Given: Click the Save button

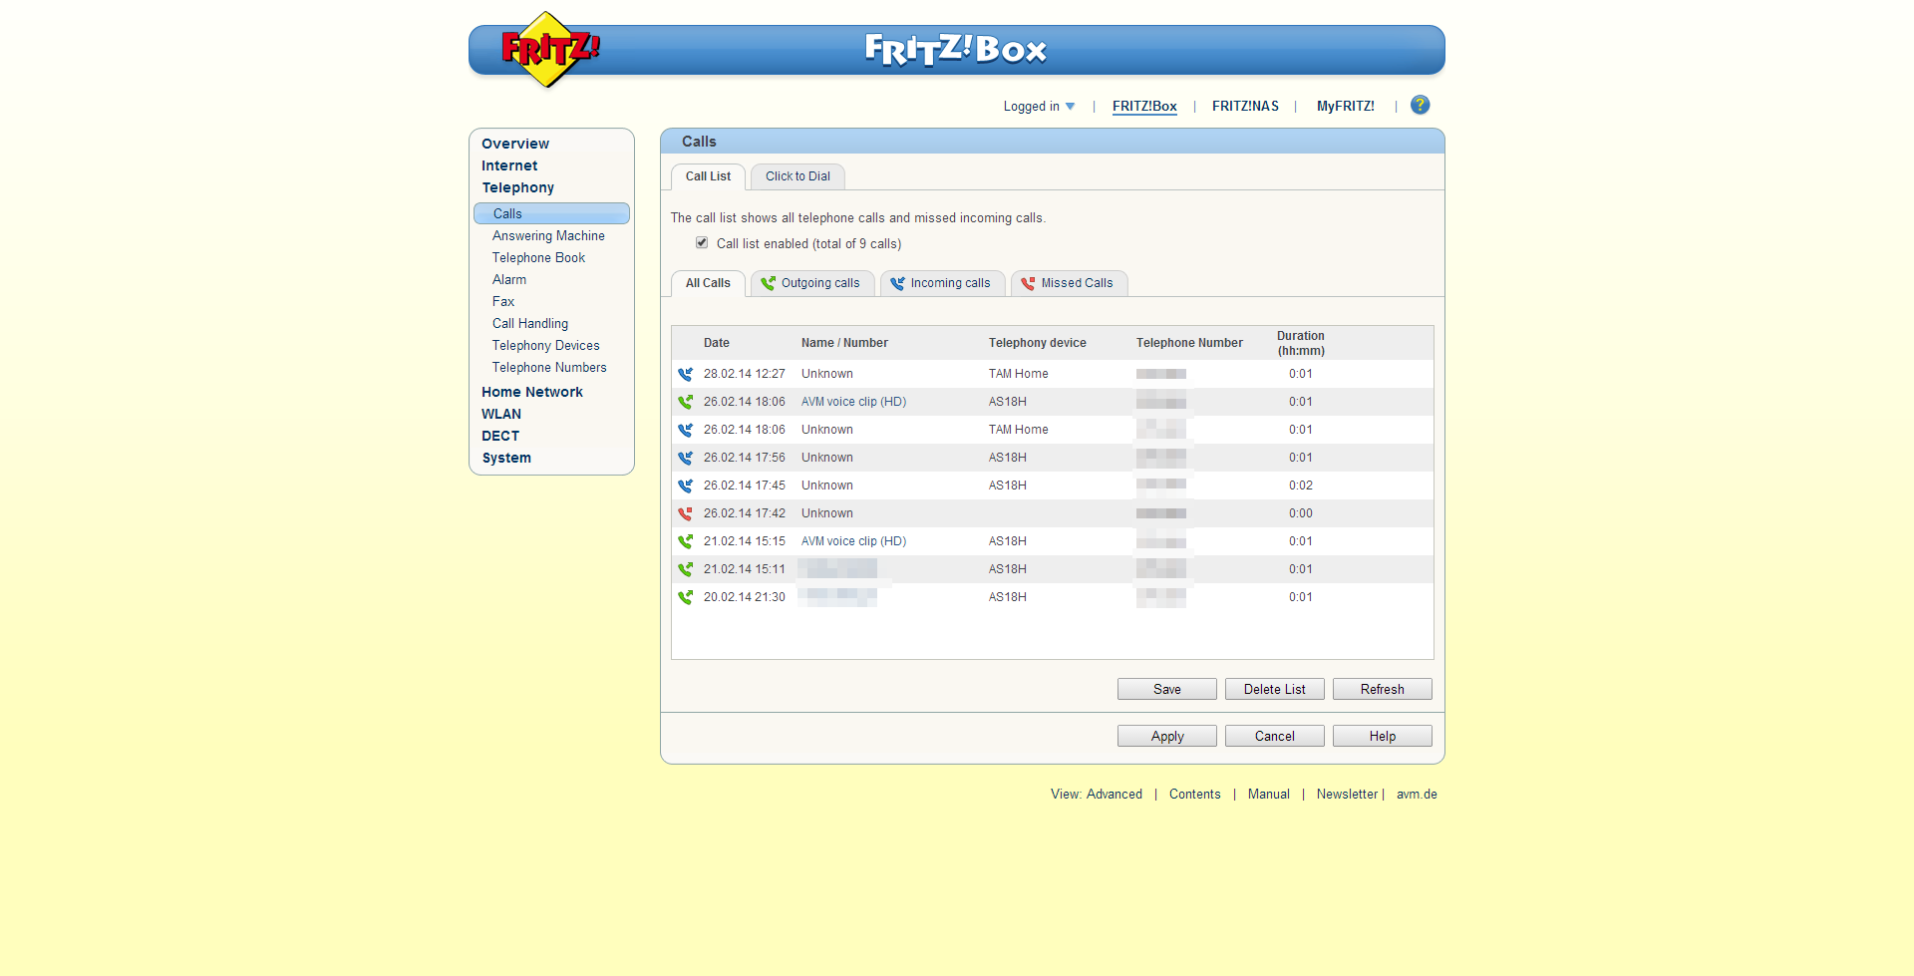Looking at the screenshot, I should [x=1167, y=689].
